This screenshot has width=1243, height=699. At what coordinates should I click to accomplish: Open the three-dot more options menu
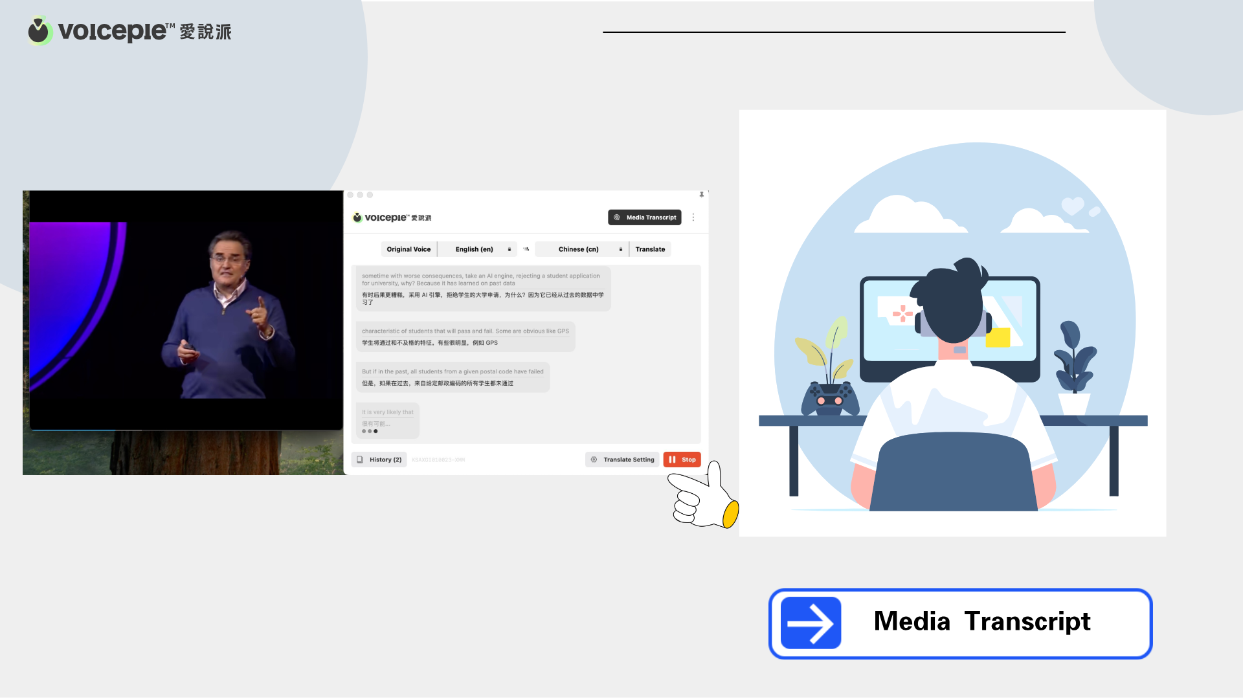pyautogui.click(x=693, y=217)
